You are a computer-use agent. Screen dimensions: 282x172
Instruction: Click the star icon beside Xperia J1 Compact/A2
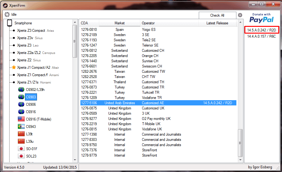[14, 68]
